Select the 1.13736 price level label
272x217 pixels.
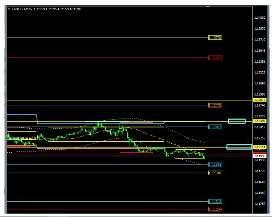click(x=215, y=38)
